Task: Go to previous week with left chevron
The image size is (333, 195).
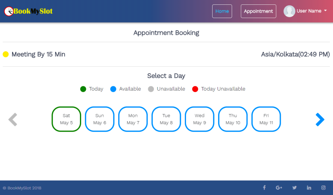Action: coord(13,119)
